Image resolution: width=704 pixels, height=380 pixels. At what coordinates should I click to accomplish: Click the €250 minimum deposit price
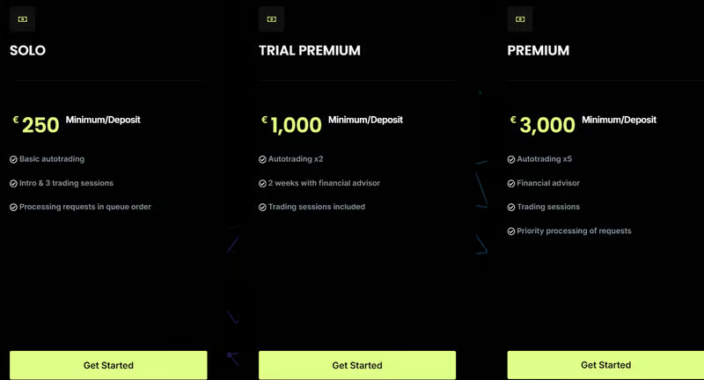[x=40, y=125]
